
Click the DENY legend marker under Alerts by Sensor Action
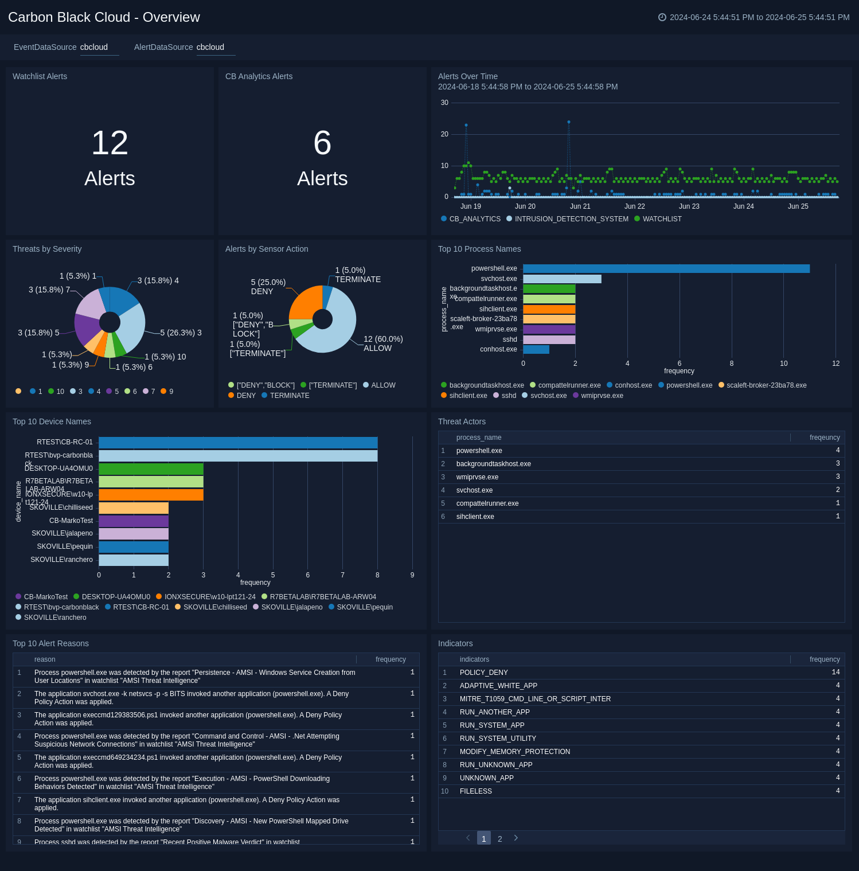232,396
